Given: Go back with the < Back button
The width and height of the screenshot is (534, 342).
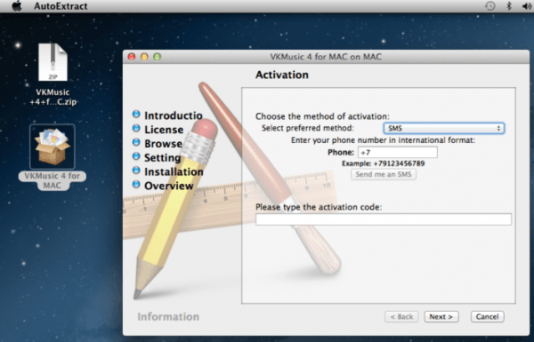Looking at the screenshot, I should 401,317.
